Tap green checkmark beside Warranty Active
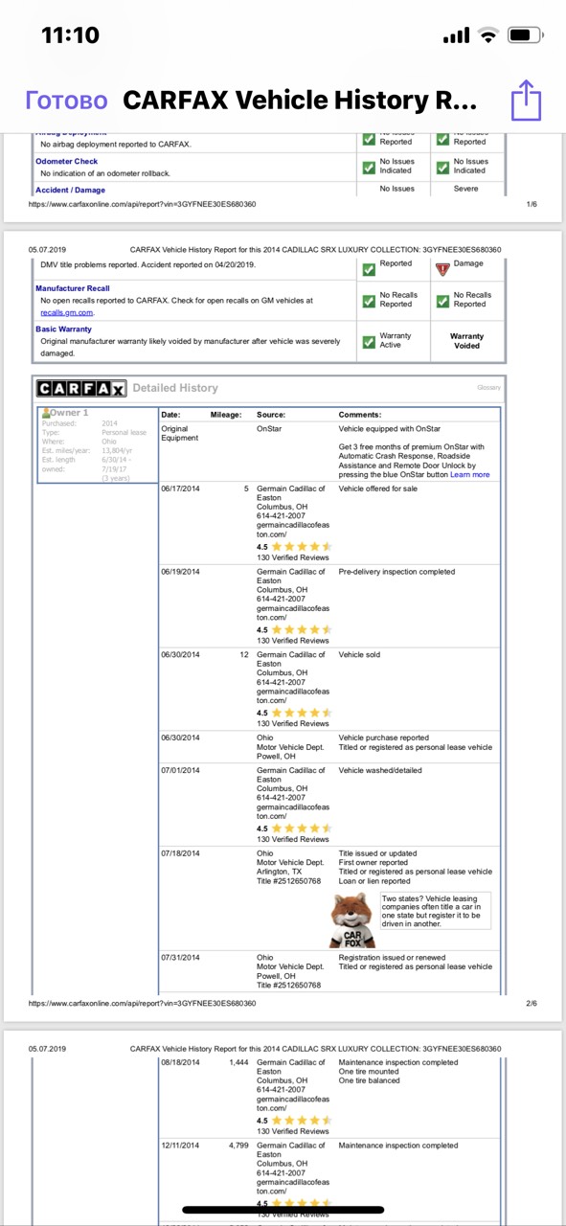 coord(369,341)
